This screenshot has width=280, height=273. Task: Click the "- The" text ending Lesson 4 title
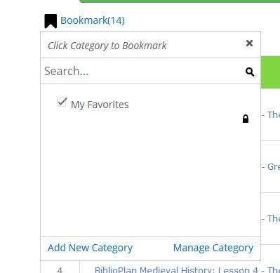point(271,269)
